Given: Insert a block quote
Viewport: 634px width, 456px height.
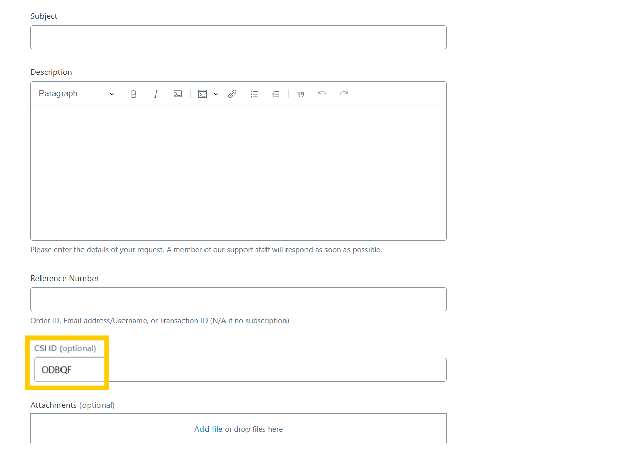Looking at the screenshot, I should point(301,94).
